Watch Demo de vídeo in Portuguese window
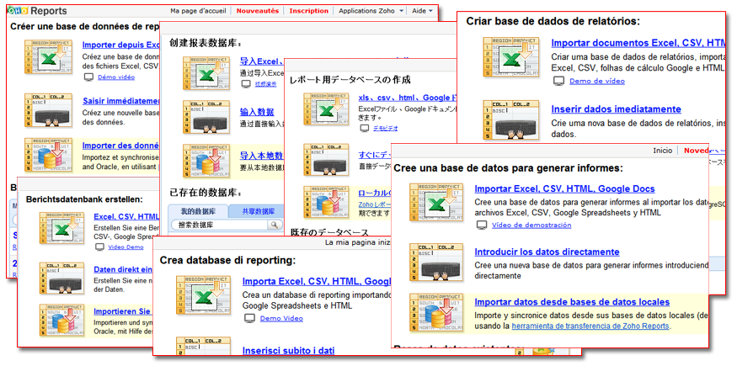Screen dimensions: 737x366 (x=597, y=81)
